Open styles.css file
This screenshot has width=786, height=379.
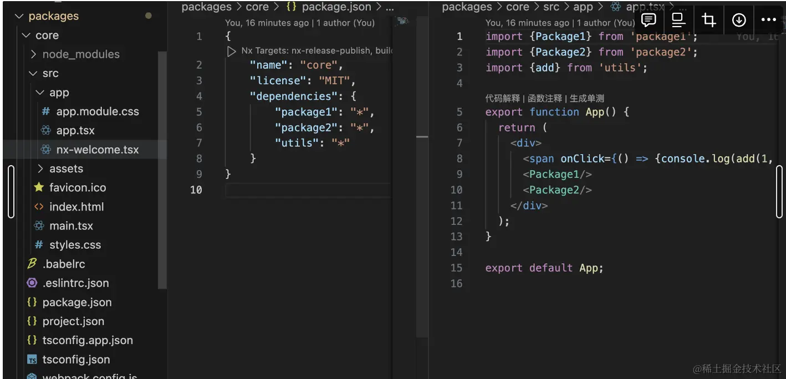coord(75,245)
